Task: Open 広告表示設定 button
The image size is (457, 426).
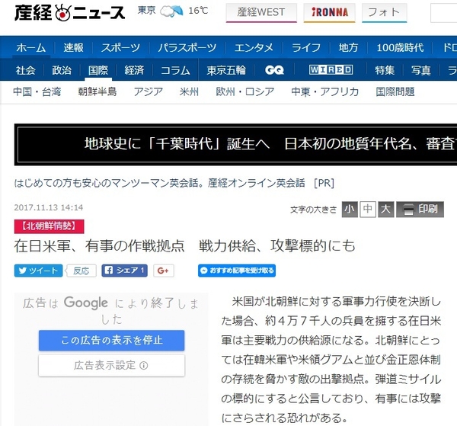Action: pos(112,365)
